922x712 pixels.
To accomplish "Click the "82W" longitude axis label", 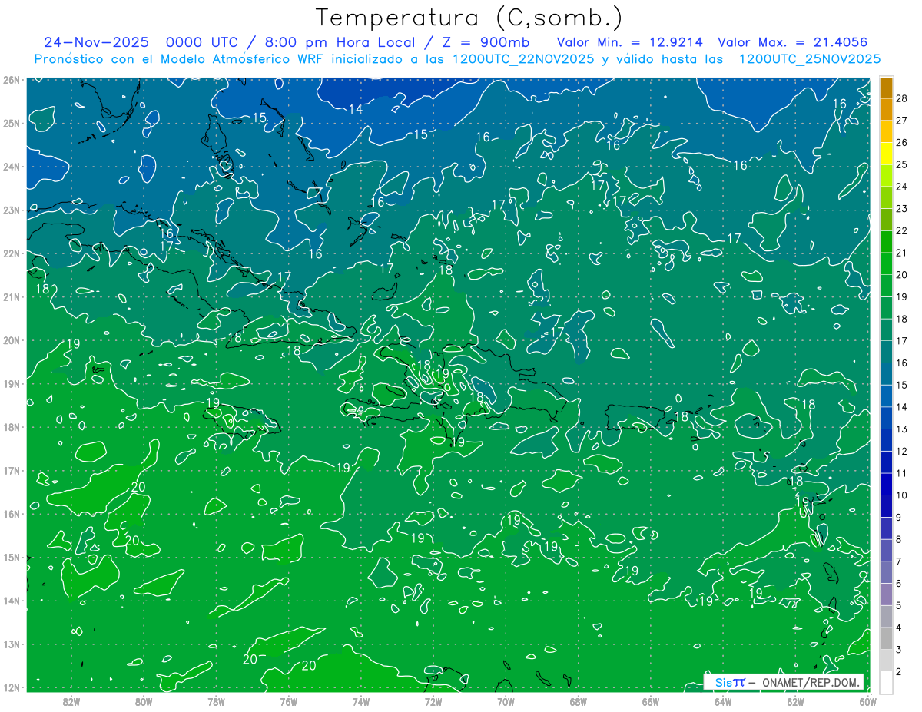I will point(71,701).
